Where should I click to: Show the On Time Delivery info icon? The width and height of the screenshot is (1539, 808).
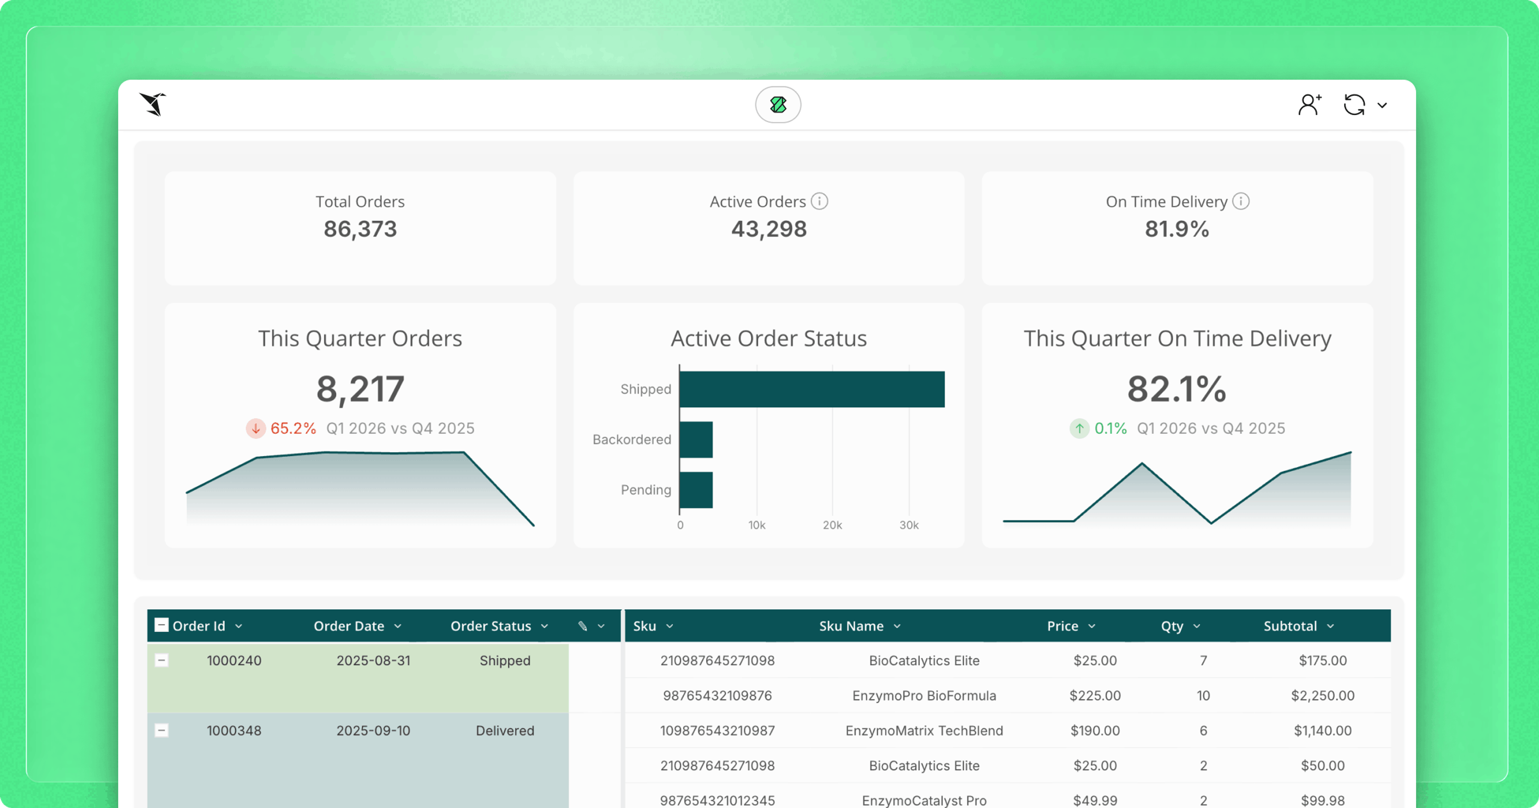pyautogui.click(x=1241, y=202)
